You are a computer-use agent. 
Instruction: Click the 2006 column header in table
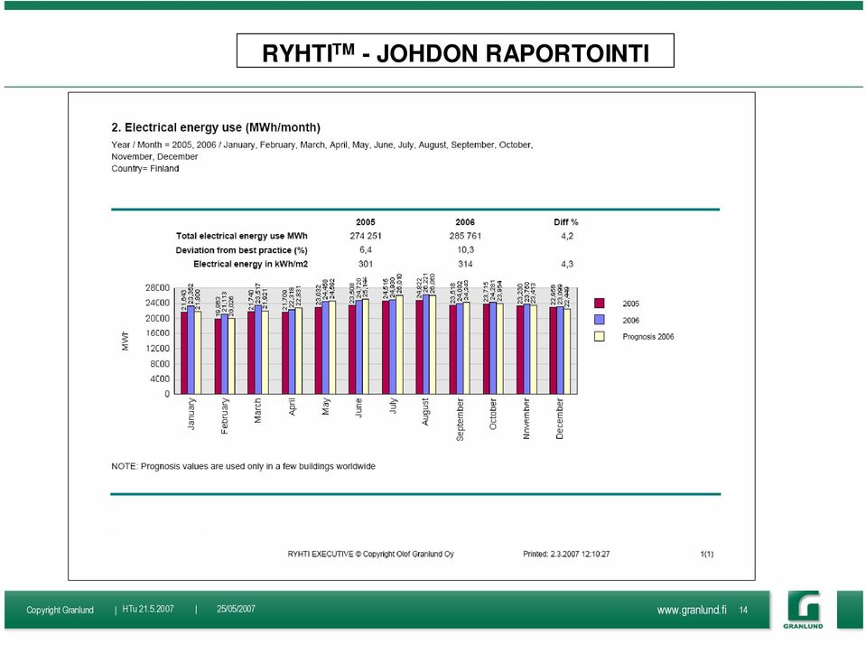[x=465, y=221]
